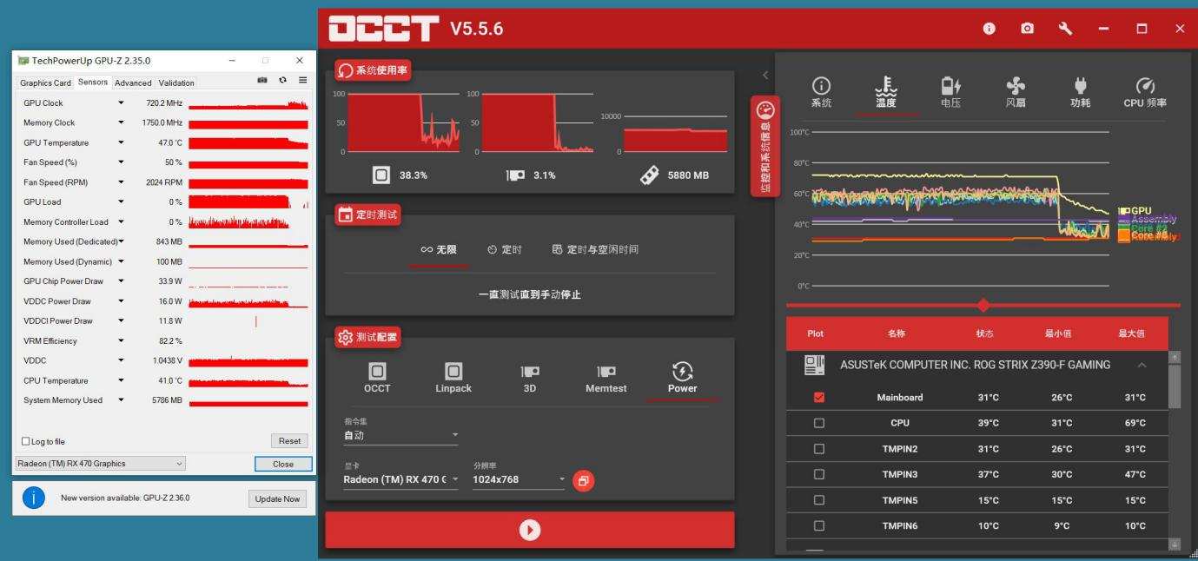
Task: Take a screenshot with OCCT camera icon
Action: [1027, 29]
